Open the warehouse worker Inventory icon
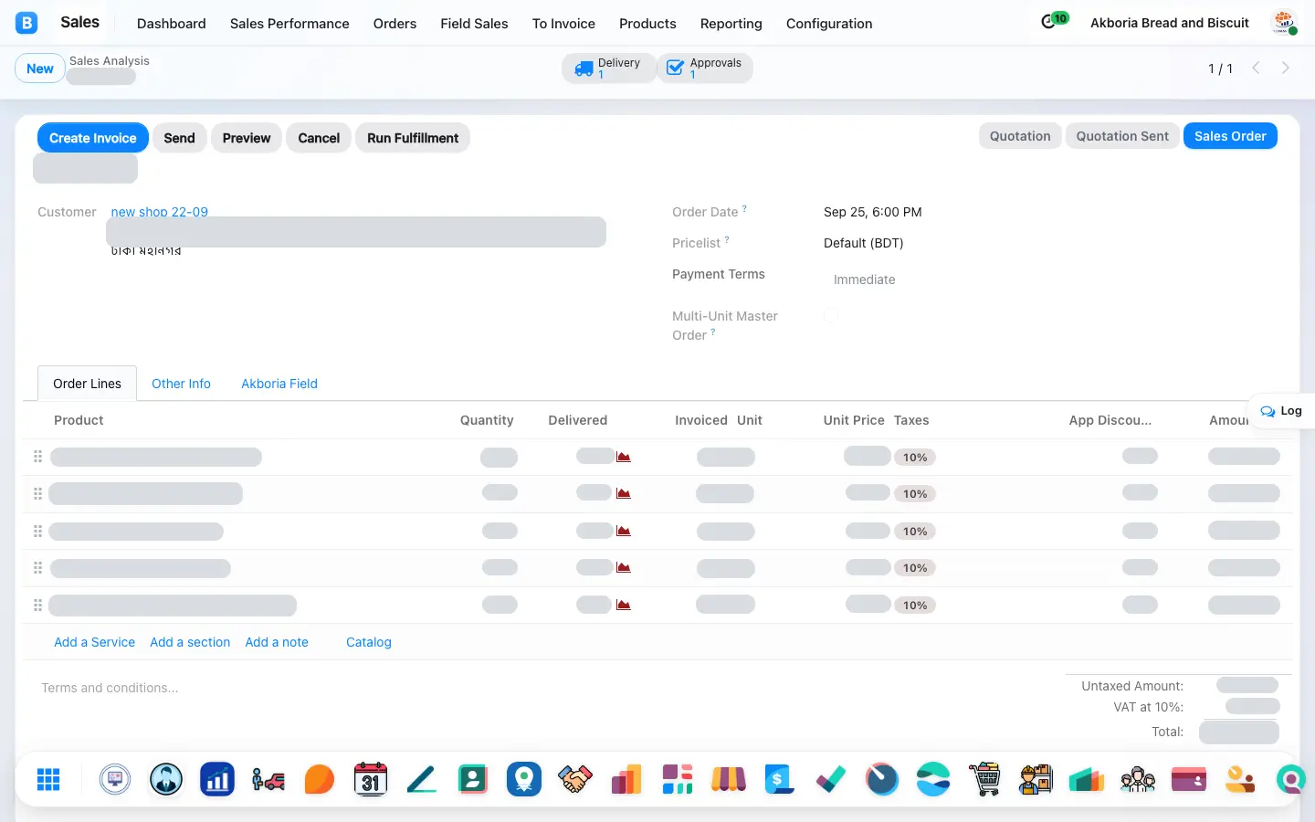The width and height of the screenshot is (1315, 822). click(1036, 779)
